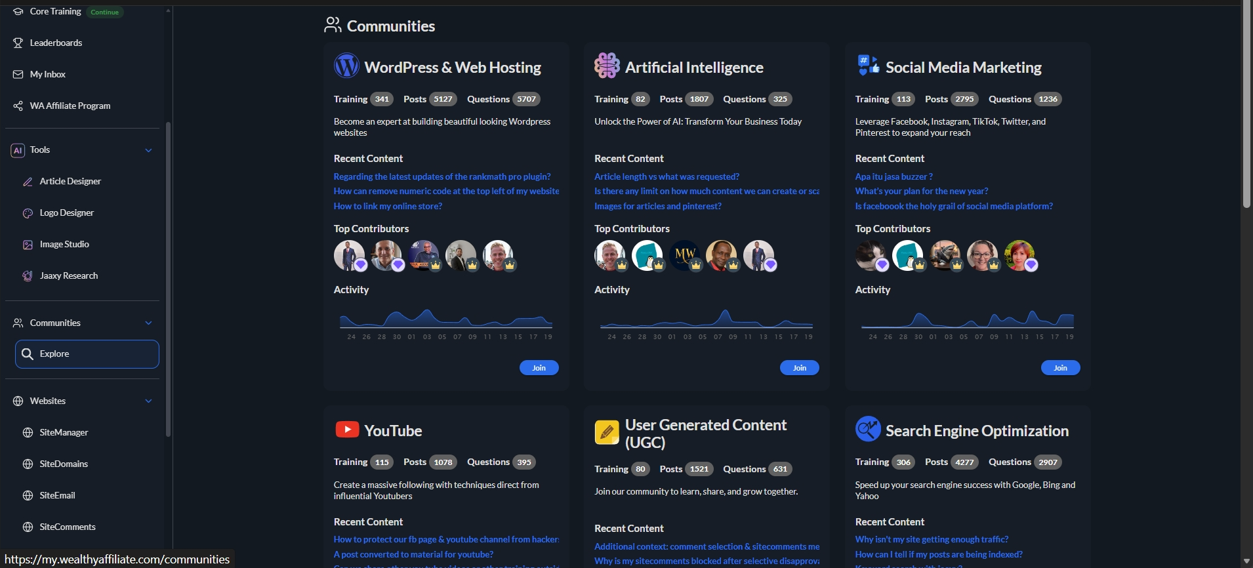The image size is (1253, 568).
Task: Click the Communities people icon in sidebar
Action: (18, 323)
